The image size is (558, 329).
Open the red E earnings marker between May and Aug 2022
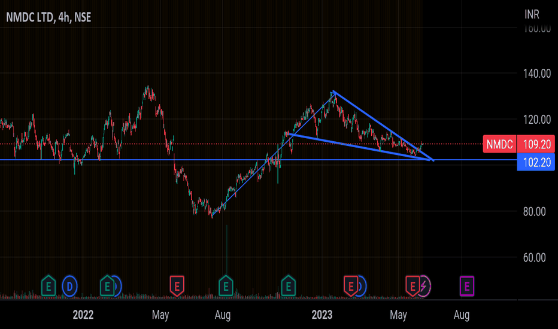177,286
